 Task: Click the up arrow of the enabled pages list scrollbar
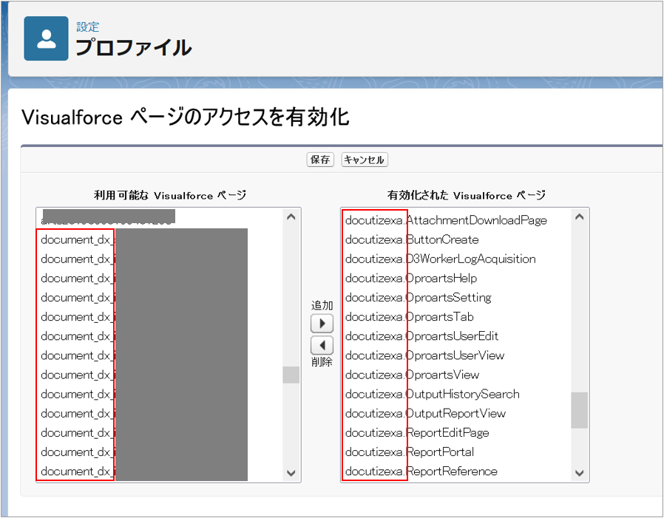(579, 217)
